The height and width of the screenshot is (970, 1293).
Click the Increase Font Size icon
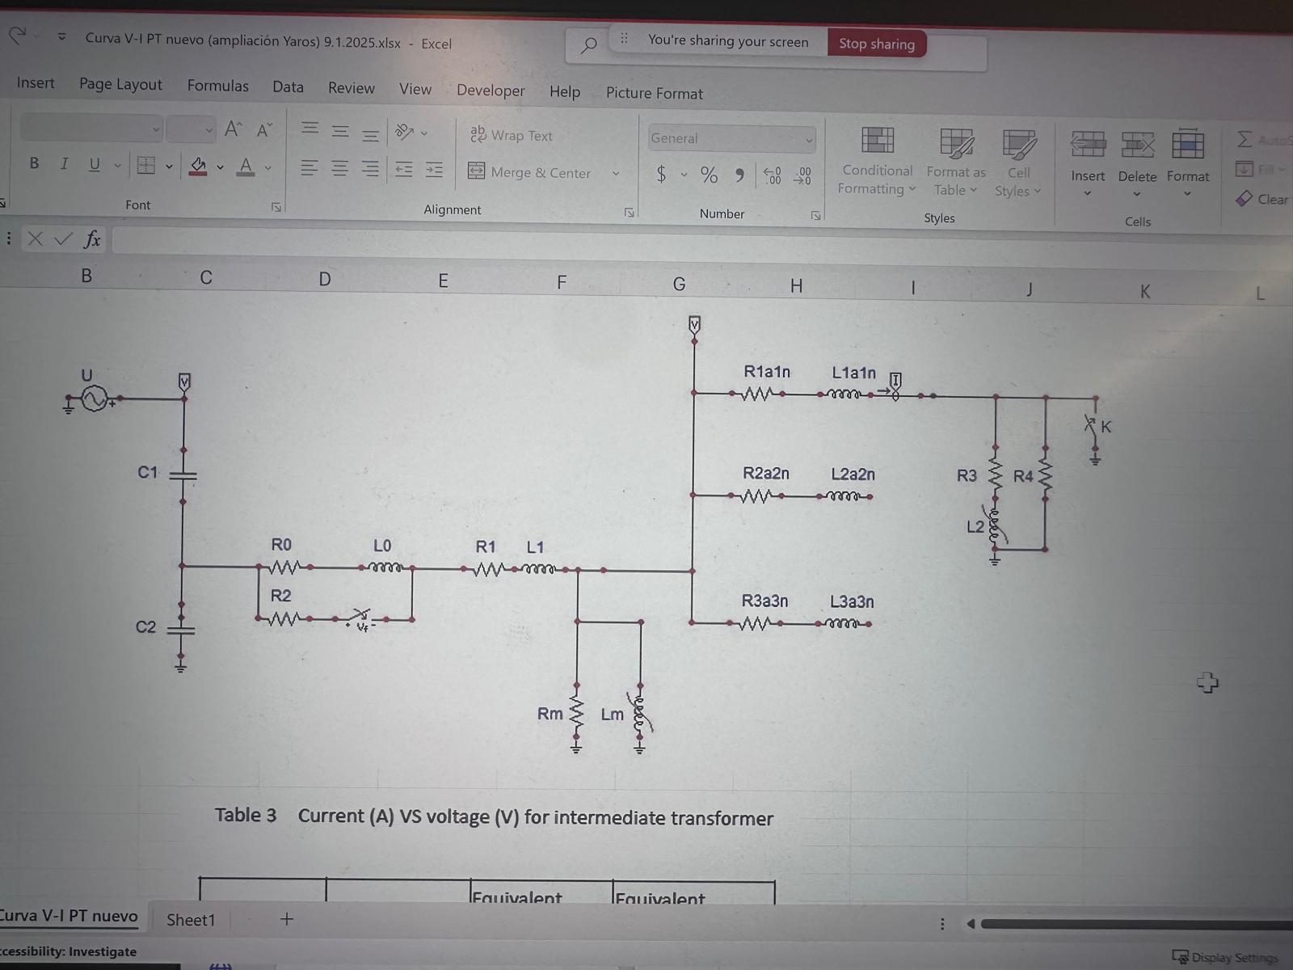[x=234, y=129]
